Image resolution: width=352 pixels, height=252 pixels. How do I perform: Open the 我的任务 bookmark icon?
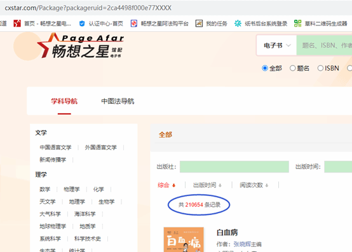[x=199, y=24]
